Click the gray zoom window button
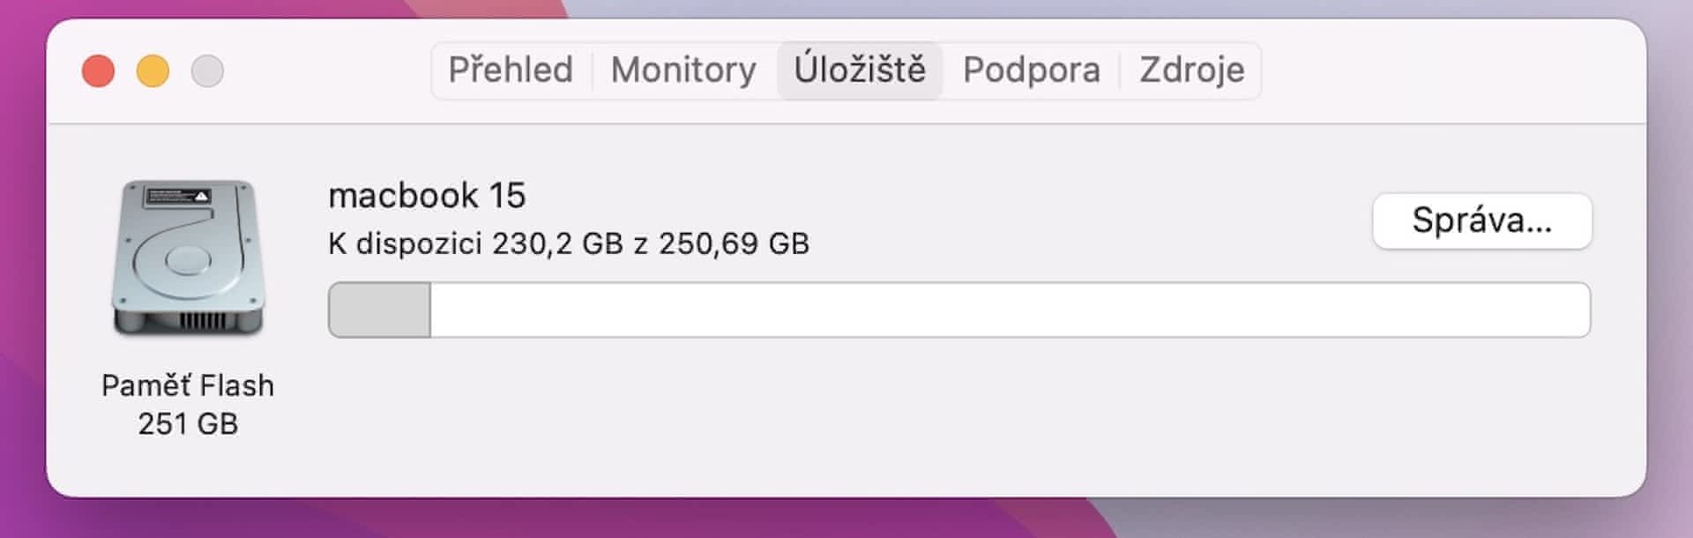1693x538 pixels. [x=207, y=71]
